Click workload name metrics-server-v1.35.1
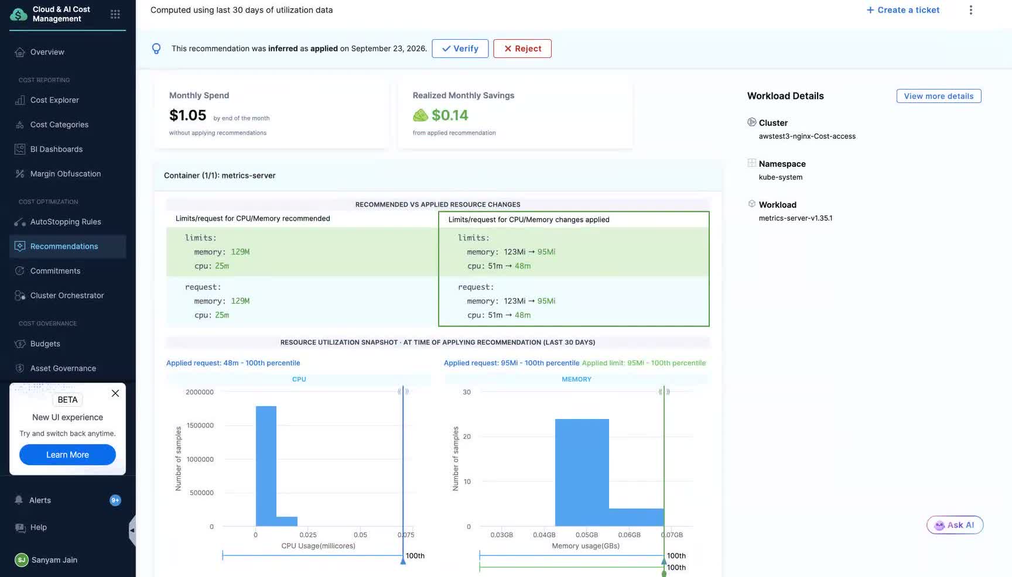 click(x=795, y=218)
